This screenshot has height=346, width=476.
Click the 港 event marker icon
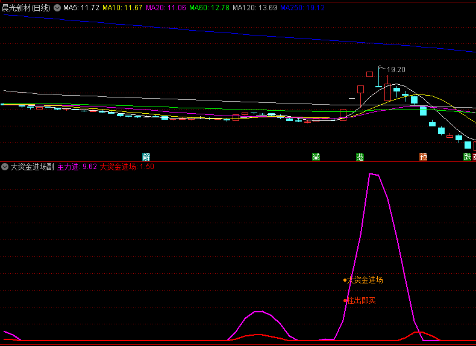(360, 157)
